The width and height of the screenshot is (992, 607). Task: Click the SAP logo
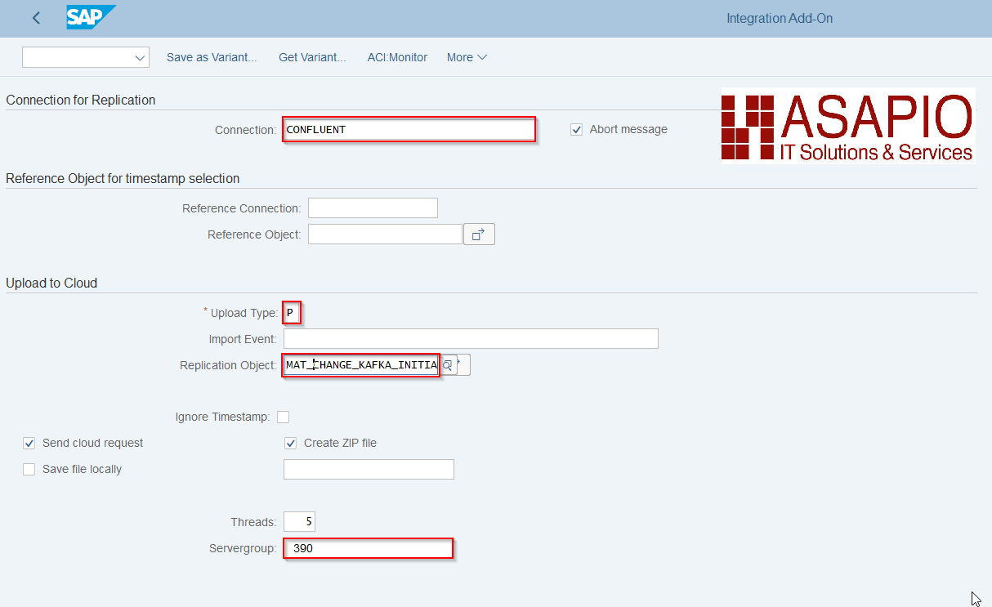(x=91, y=17)
